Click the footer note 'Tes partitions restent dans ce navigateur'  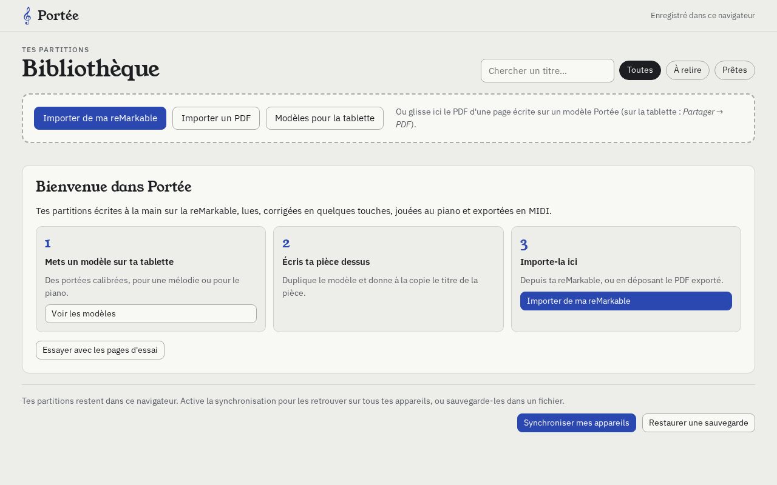tap(293, 401)
